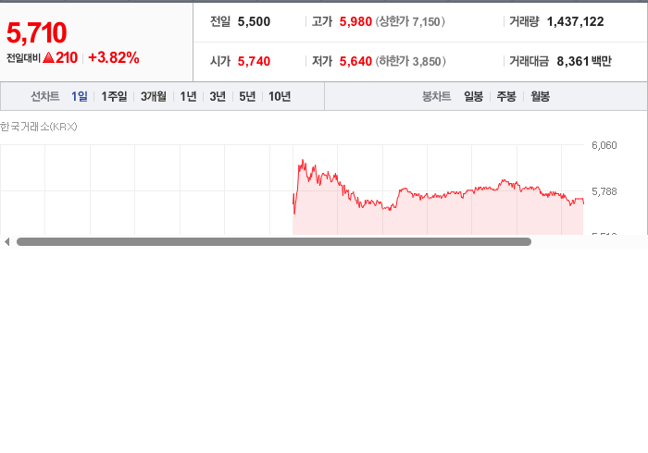The width and height of the screenshot is (648, 453).
Task: Select the 1일 line chart tab
Action: (80, 96)
